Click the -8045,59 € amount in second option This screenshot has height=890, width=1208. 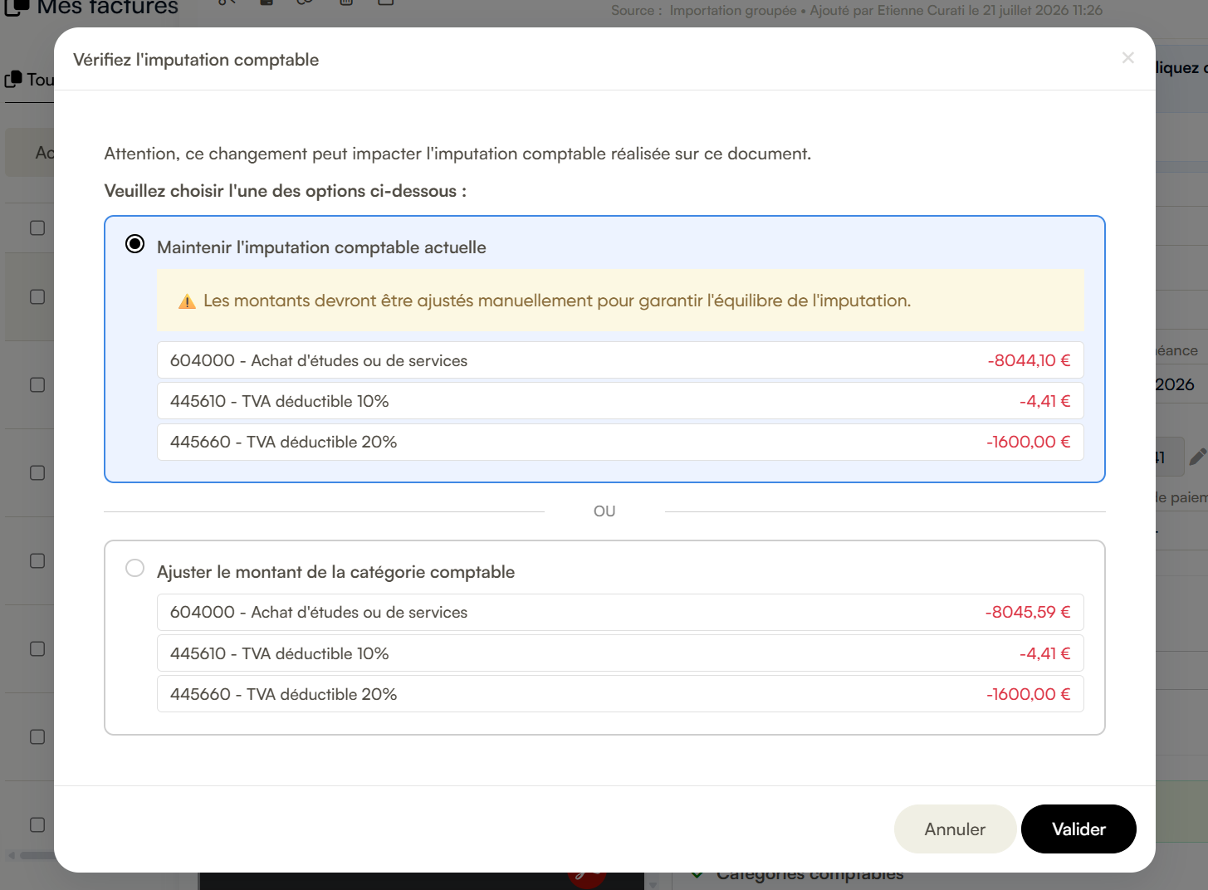click(1028, 612)
